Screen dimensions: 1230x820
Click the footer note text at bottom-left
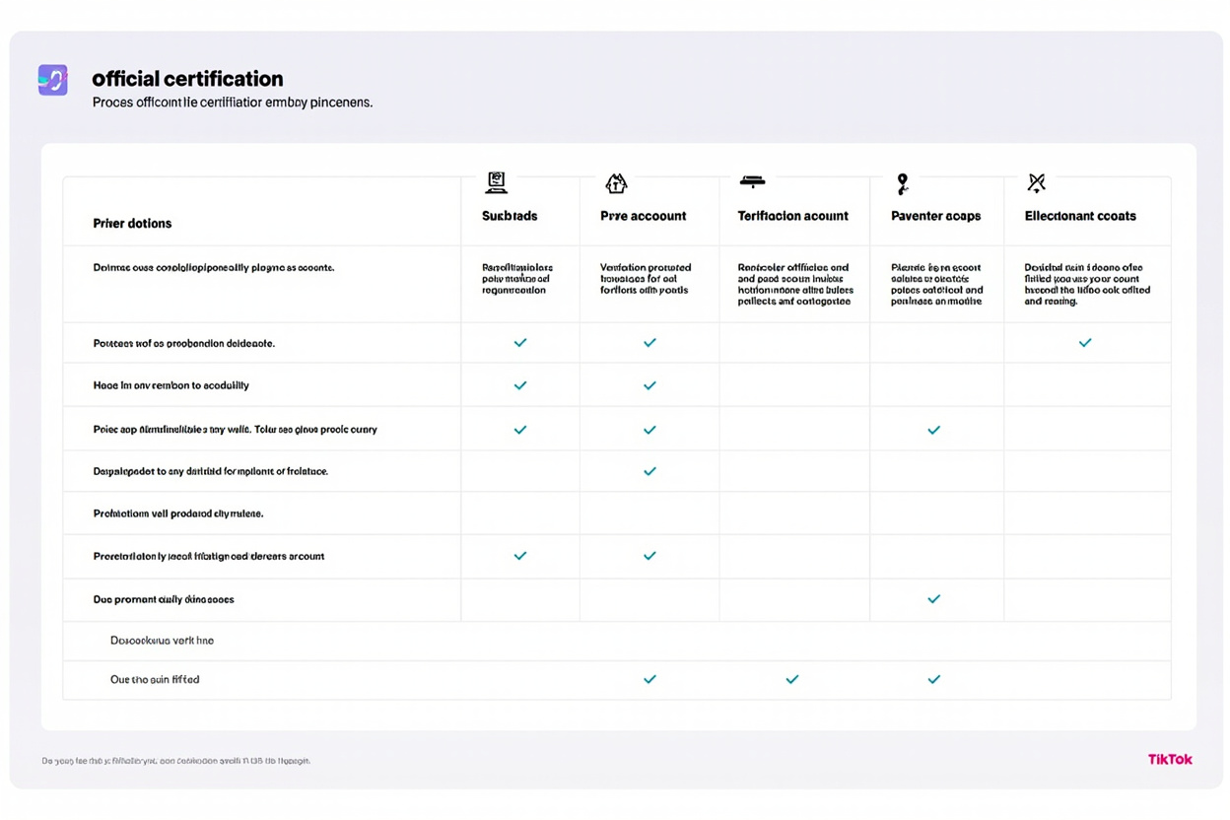coord(175,761)
